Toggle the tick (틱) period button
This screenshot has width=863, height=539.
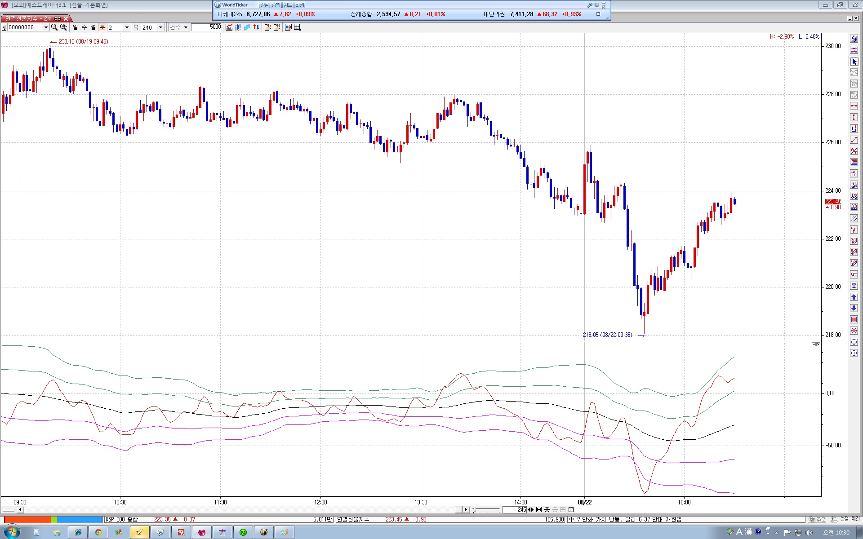pyautogui.click(x=136, y=27)
